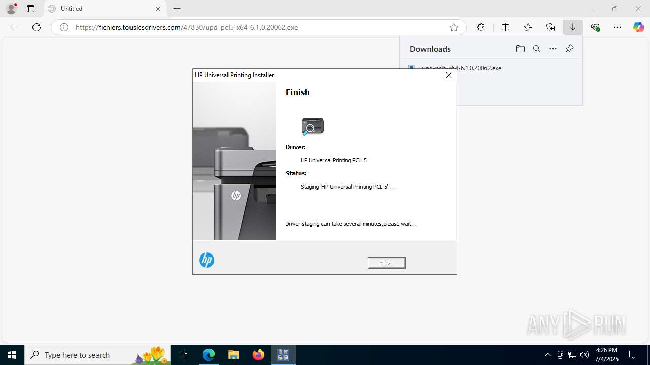650x365 pixels.
Task: Add this page to favorites star
Action: [x=454, y=27]
